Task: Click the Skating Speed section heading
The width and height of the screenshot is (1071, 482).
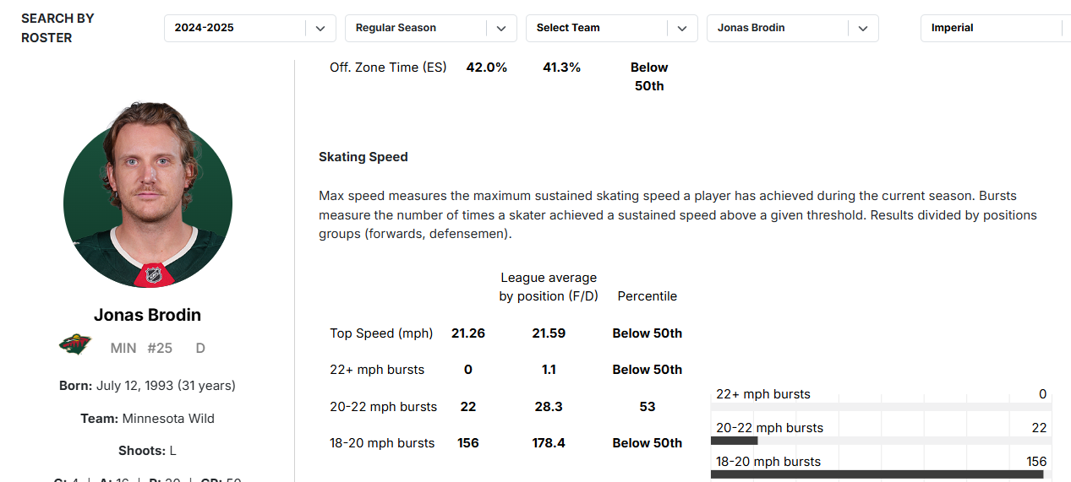Action: point(363,157)
